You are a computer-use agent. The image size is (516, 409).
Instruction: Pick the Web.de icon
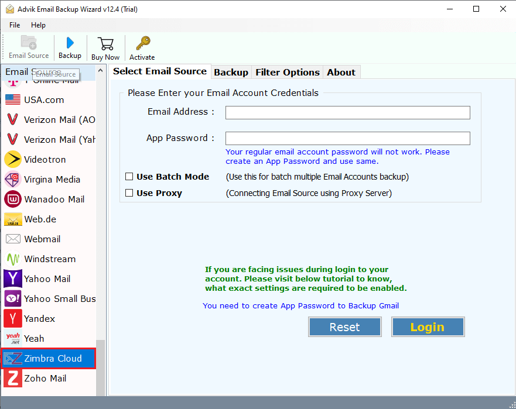13,219
